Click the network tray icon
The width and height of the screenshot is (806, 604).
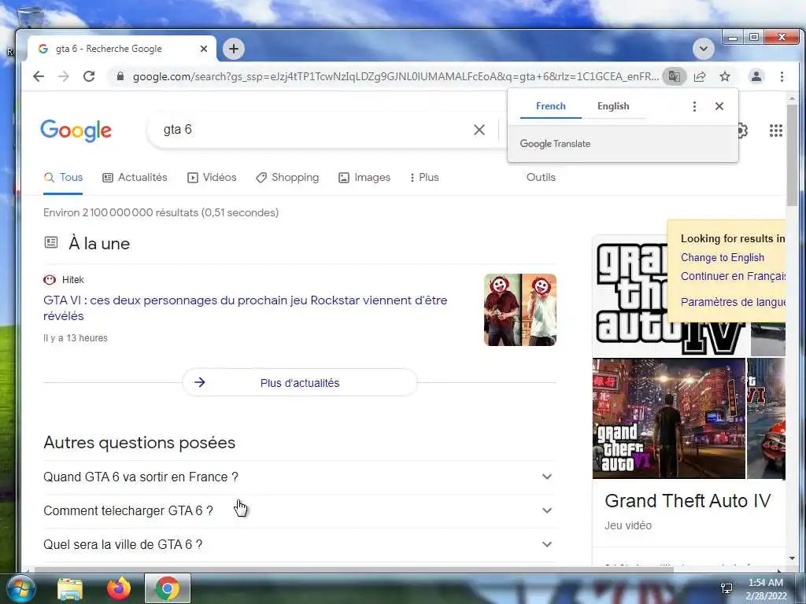pos(727,588)
